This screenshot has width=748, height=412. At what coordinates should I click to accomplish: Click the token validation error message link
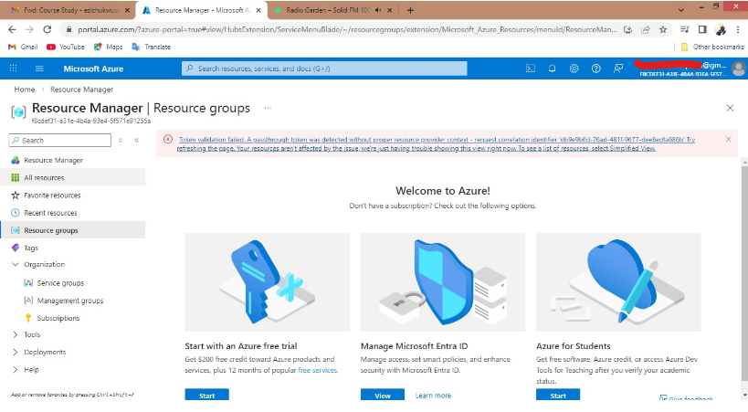tap(436, 143)
